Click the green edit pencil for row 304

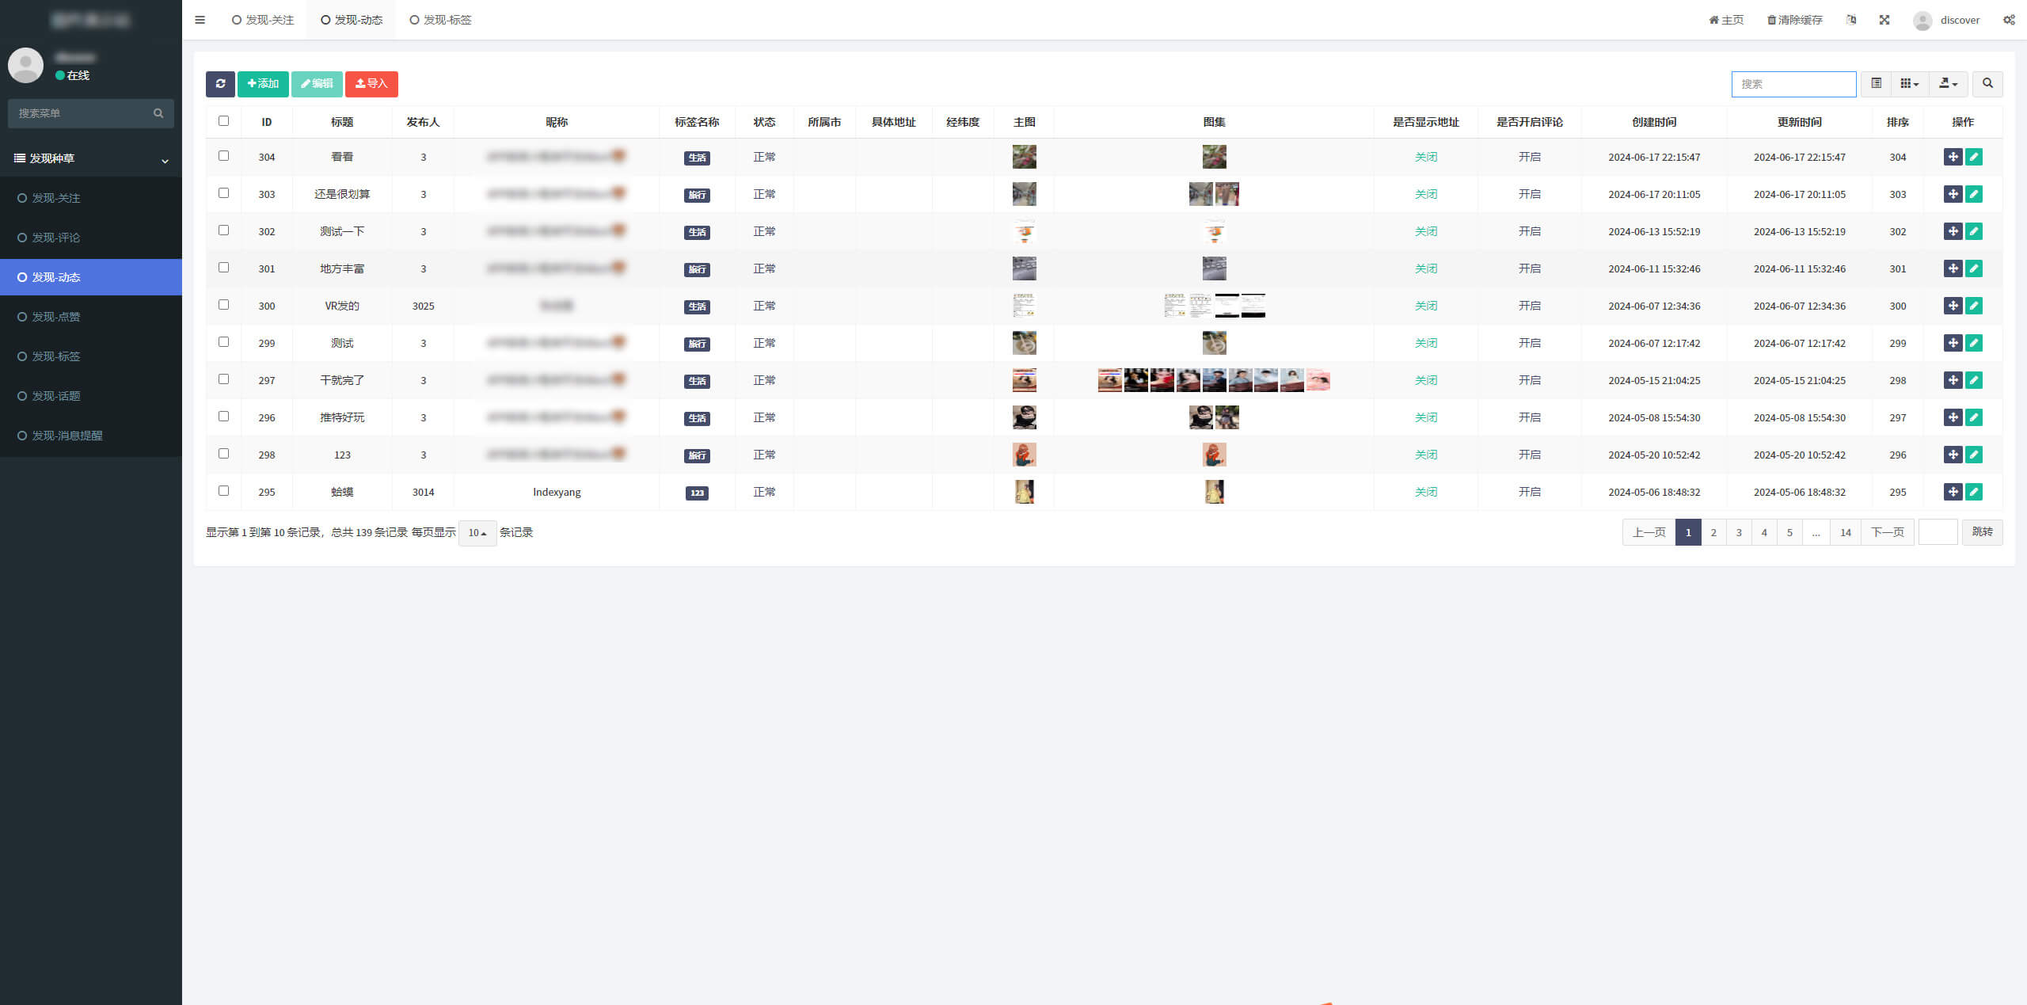(x=1974, y=157)
